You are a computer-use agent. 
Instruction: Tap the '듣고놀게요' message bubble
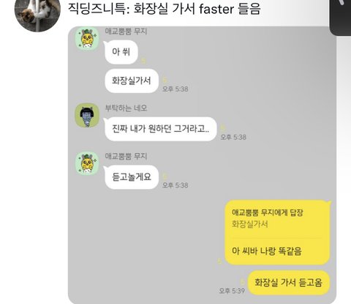click(x=132, y=177)
